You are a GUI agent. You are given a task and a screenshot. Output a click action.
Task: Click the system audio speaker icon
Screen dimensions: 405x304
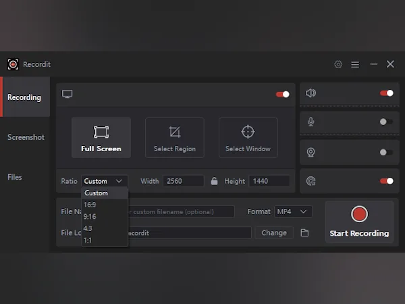click(310, 93)
